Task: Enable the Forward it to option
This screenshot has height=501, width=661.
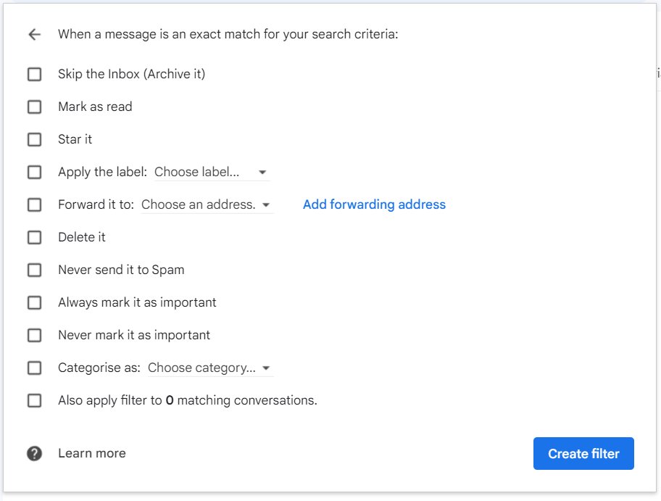Action: [34, 204]
